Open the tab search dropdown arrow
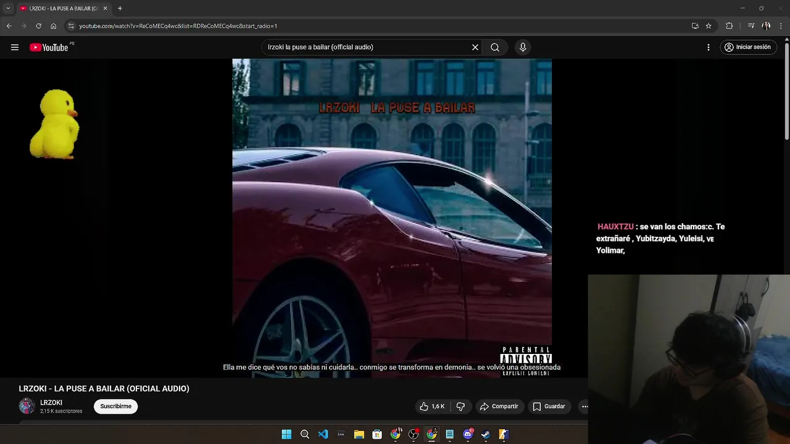This screenshot has width=790, height=444. pos(8,9)
